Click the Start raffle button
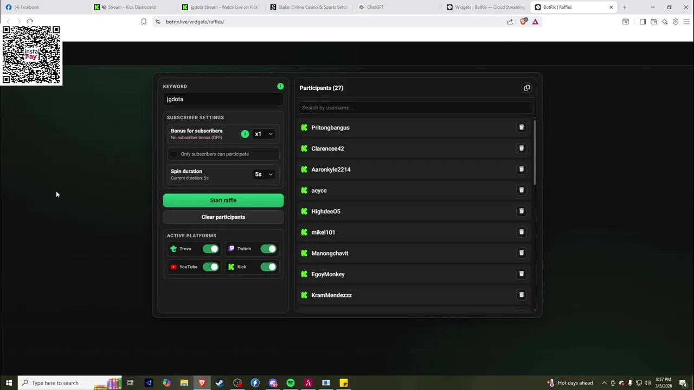 point(223,200)
